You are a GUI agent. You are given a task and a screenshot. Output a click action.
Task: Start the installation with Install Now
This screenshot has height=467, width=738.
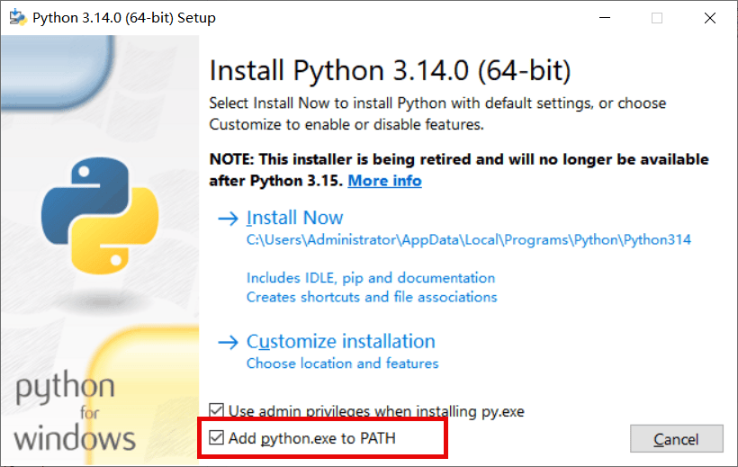point(294,218)
